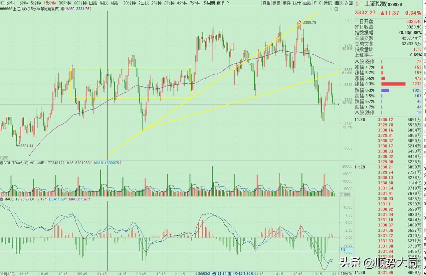Select the 30分钟 period tab

[65, 3]
